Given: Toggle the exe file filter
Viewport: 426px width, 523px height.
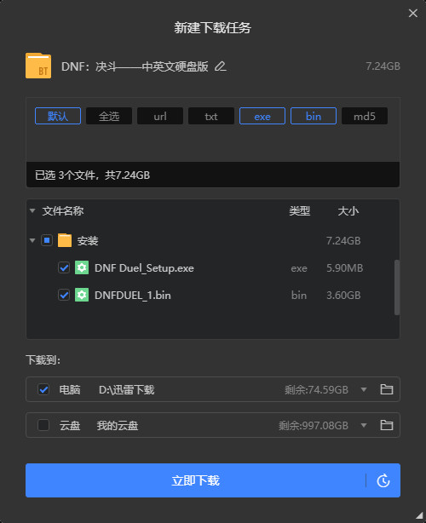Looking at the screenshot, I should (262, 116).
